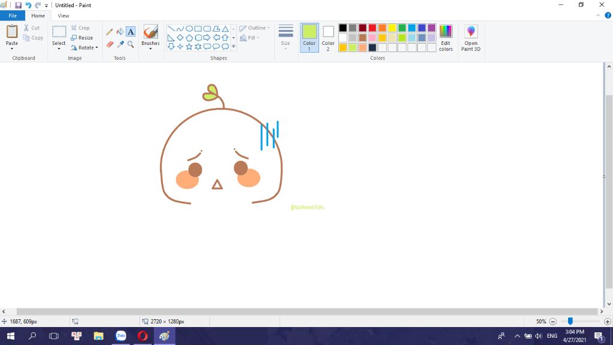Activate the Magnifier tool
The image size is (613, 345).
click(131, 44)
